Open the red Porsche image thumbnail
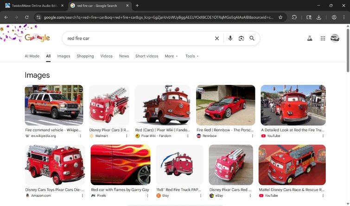This screenshot has width=350, height=206. (x=225, y=105)
